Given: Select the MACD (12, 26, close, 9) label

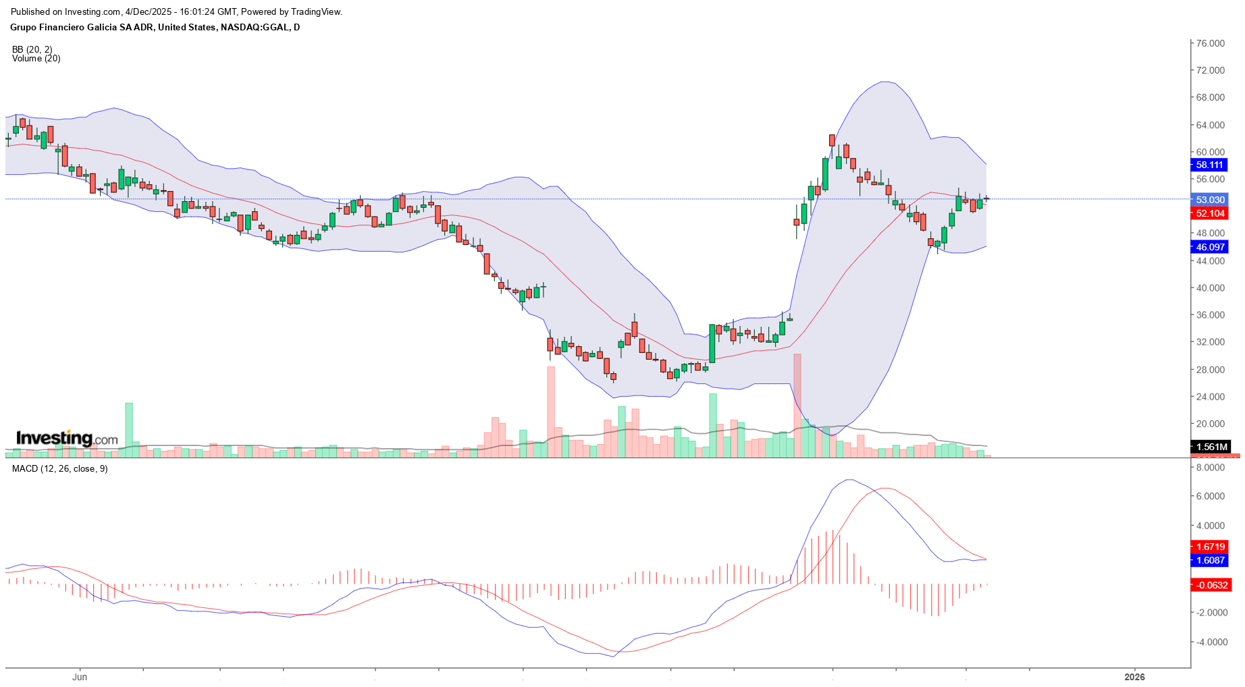Looking at the screenshot, I should [59, 468].
